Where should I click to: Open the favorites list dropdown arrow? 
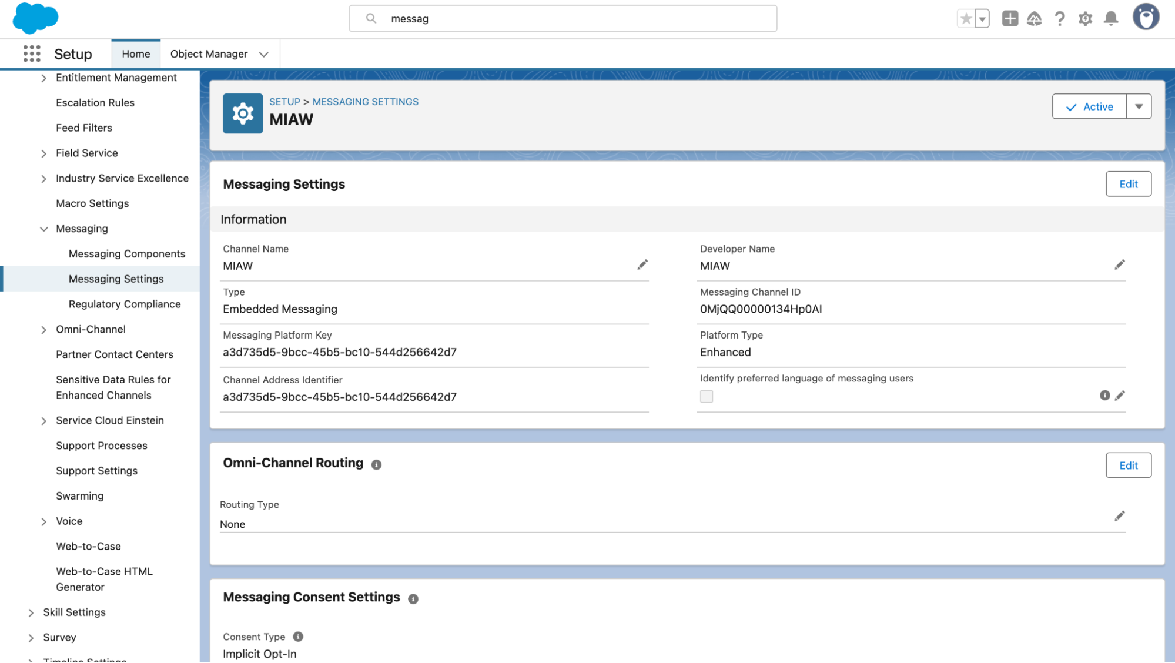click(982, 19)
